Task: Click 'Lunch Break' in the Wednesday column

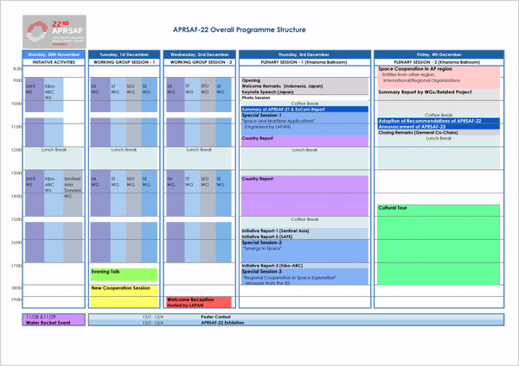Action: pos(199,150)
